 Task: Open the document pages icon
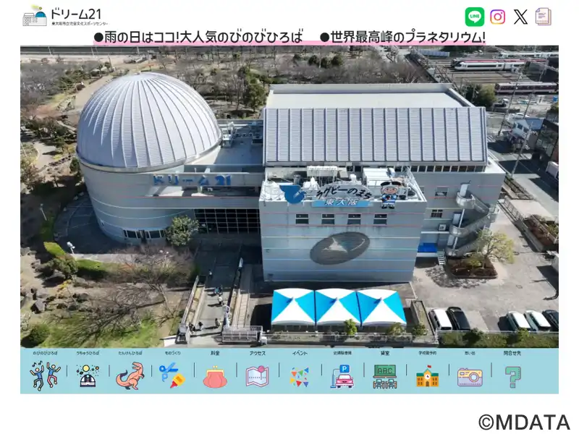[543, 17]
